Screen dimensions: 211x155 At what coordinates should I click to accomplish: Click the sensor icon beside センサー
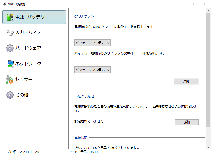(x=9, y=80)
